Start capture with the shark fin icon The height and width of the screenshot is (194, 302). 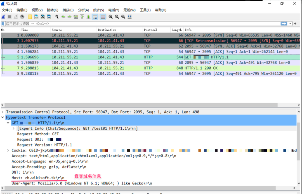point(3,17)
